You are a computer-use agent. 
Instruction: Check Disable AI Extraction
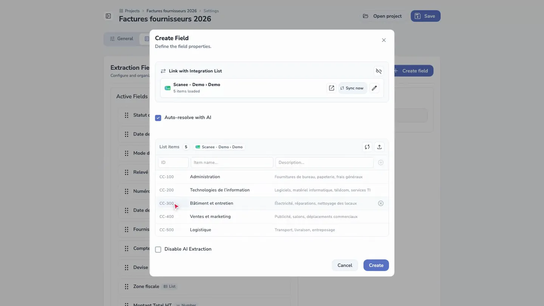click(158, 249)
